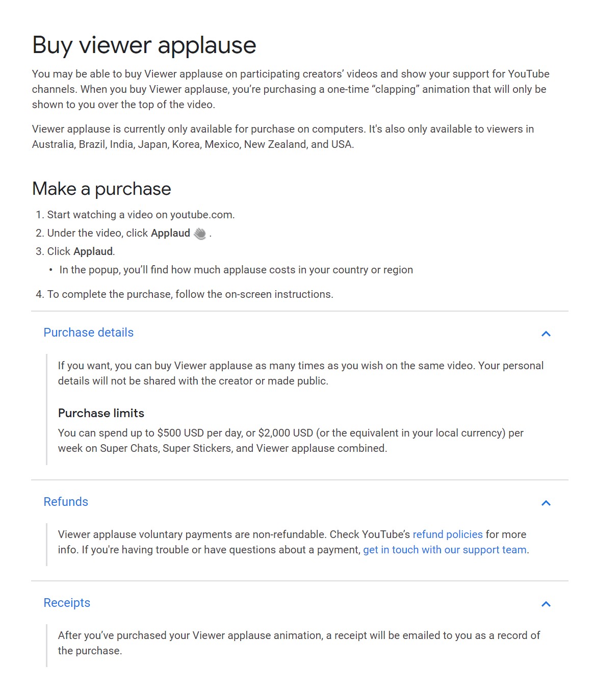Click the receipt will be emailed paragraph
The height and width of the screenshot is (690, 594).
pos(299,643)
